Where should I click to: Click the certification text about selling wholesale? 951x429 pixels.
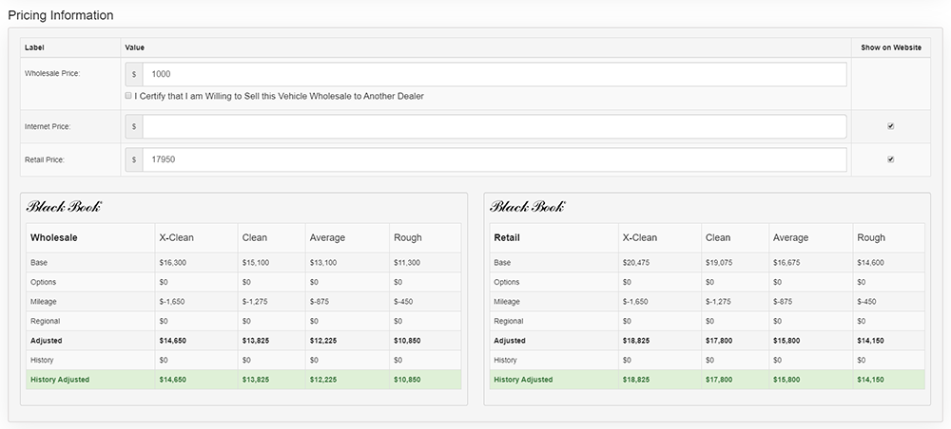tap(279, 96)
